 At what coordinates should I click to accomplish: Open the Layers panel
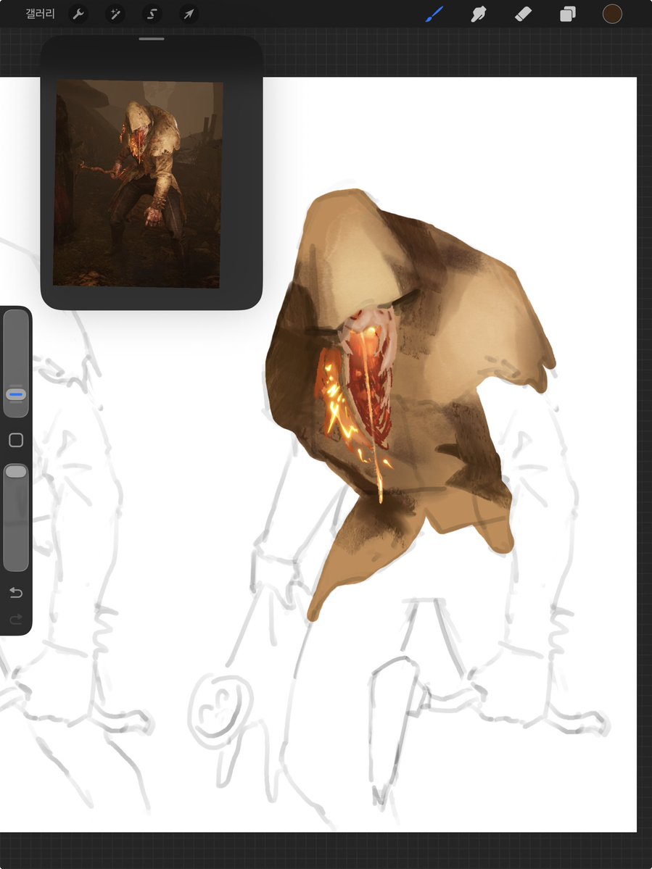click(568, 14)
